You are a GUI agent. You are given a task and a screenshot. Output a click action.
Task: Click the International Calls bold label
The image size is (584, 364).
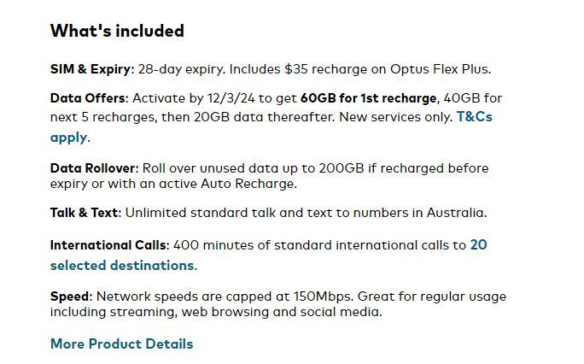pos(108,245)
